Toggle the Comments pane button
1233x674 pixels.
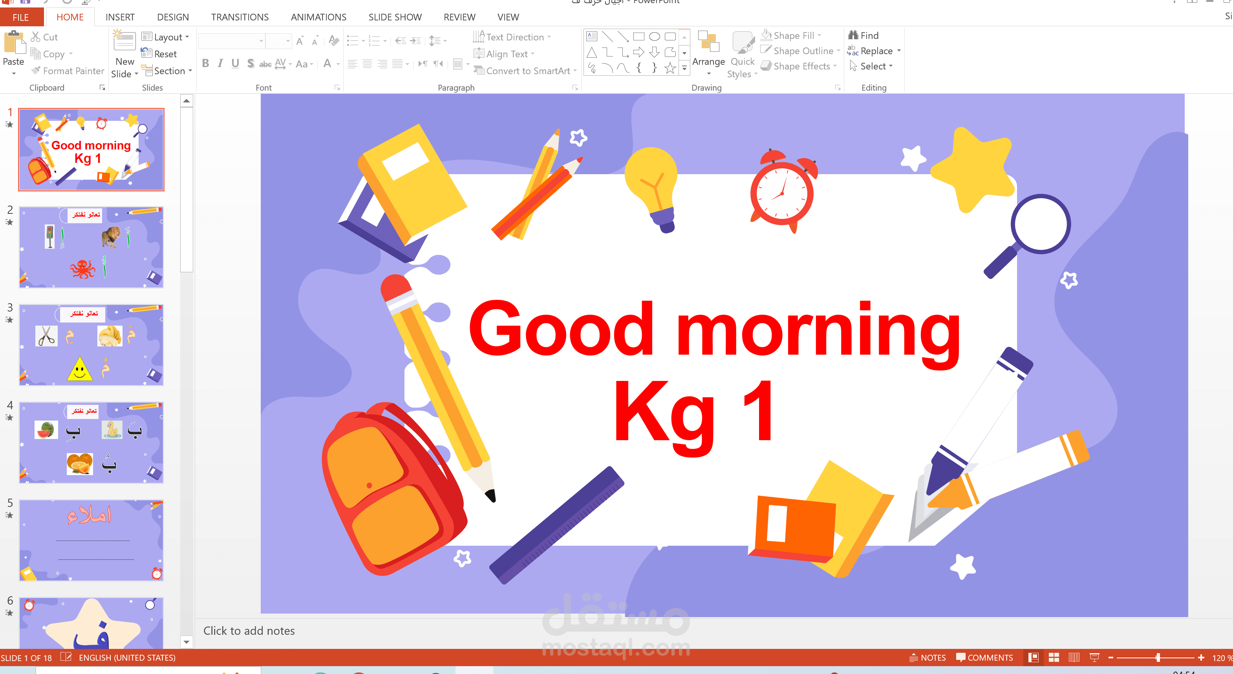984,657
